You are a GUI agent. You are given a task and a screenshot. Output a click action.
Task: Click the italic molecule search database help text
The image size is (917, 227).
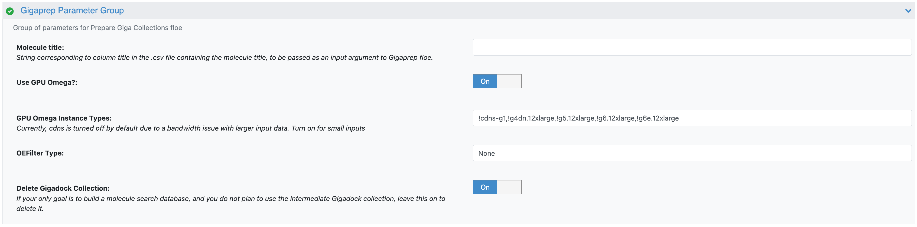[230, 199]
